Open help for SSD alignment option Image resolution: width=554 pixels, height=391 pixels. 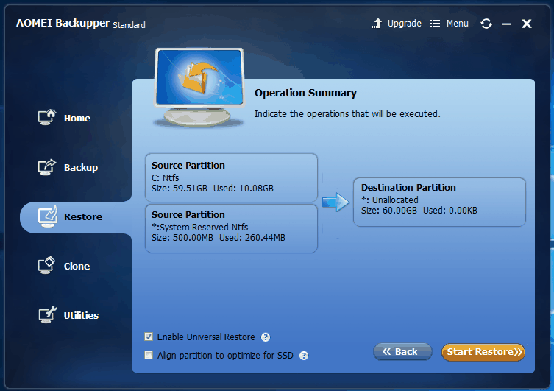click(x=304, y=356)
